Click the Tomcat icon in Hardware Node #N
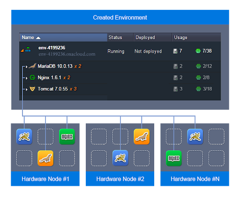 click(195, 137)
